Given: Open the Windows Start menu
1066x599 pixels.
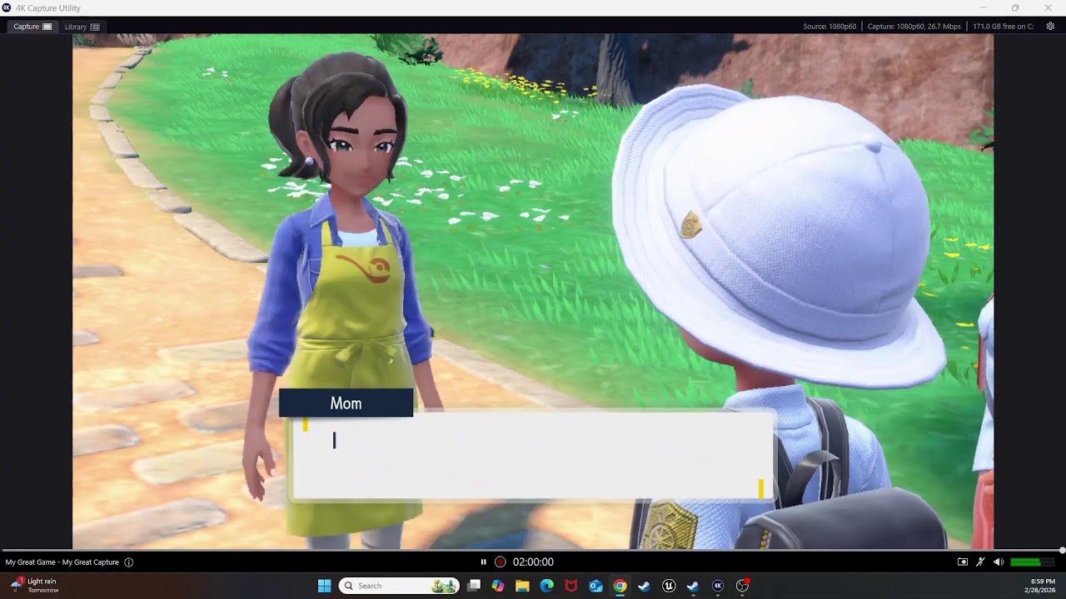Looking at the screenshot, I should click(x=324, y=586).
